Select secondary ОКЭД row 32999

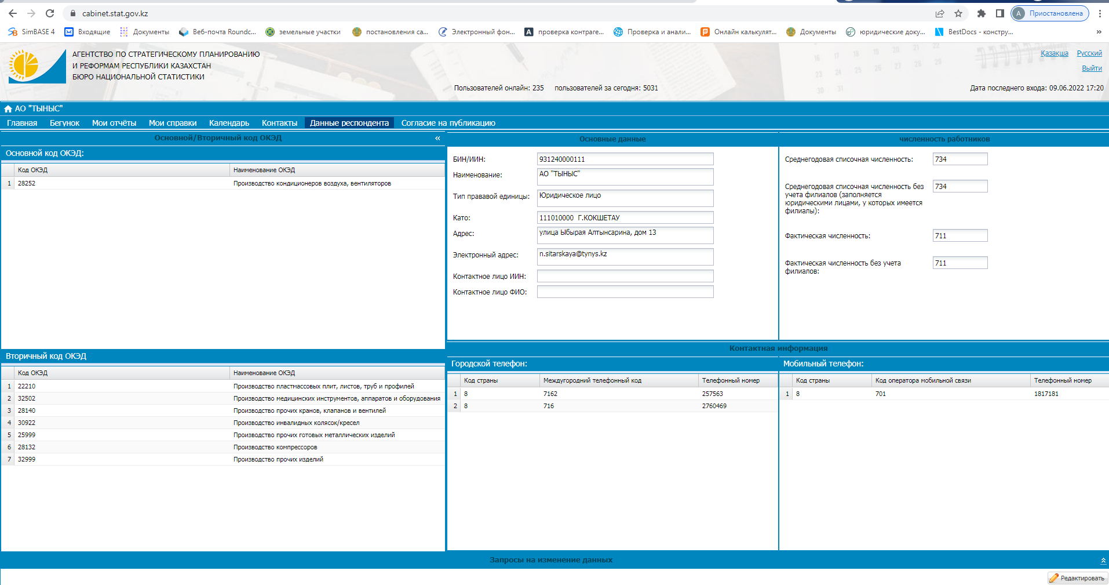pyautogui.click(x=223, y=459)
